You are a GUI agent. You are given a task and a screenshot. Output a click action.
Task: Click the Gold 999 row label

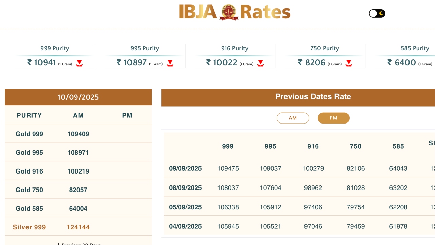tap(29, 134)
